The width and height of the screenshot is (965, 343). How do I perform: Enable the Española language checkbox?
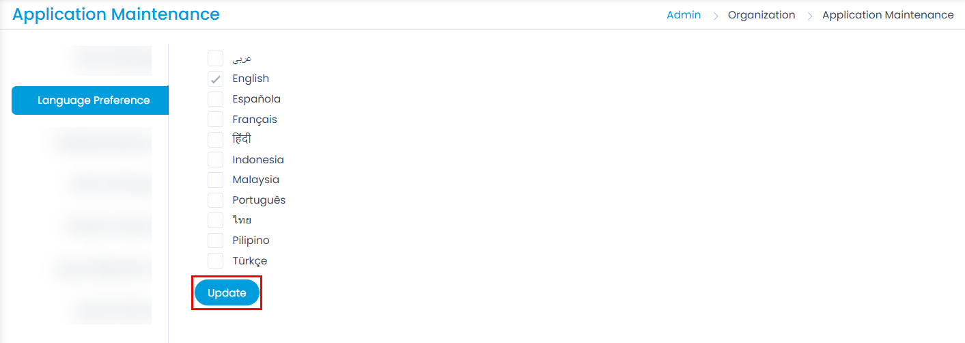215,99
